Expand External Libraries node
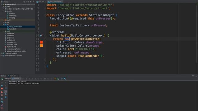 point(1,53)
